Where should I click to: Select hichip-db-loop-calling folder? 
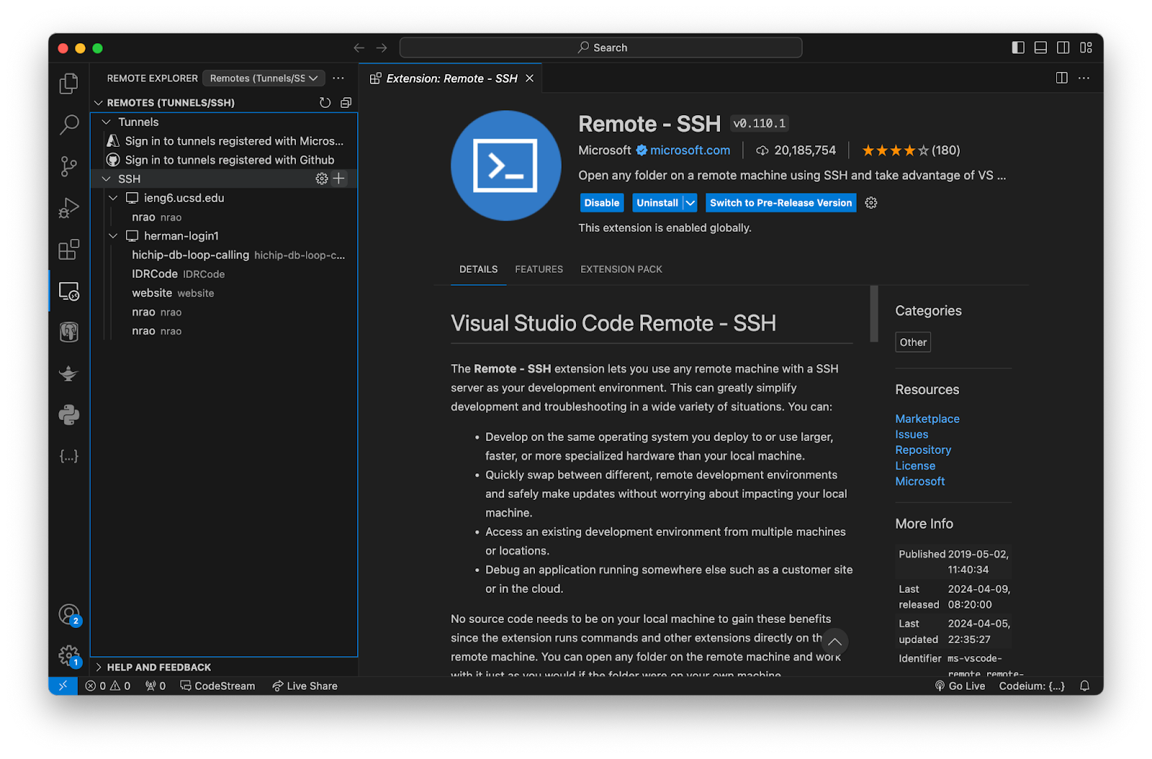(224, 255)
